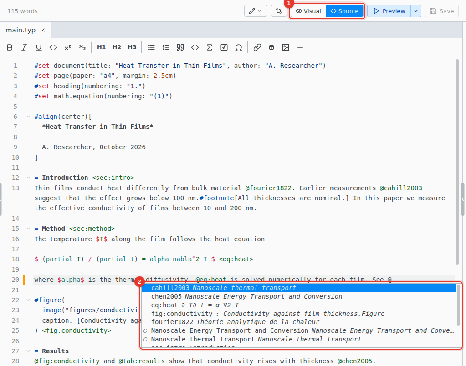Click the #footnote function on line 13

point(217,198)
